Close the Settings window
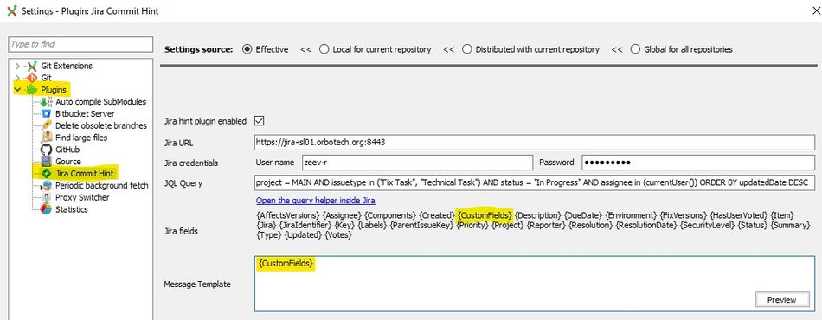The image size is (822, 320). 815,11
